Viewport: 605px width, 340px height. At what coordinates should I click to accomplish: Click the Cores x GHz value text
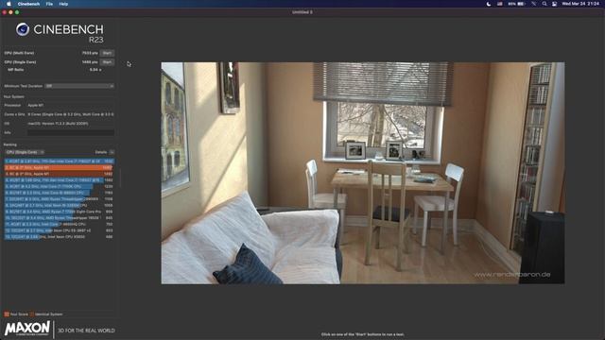71,114
